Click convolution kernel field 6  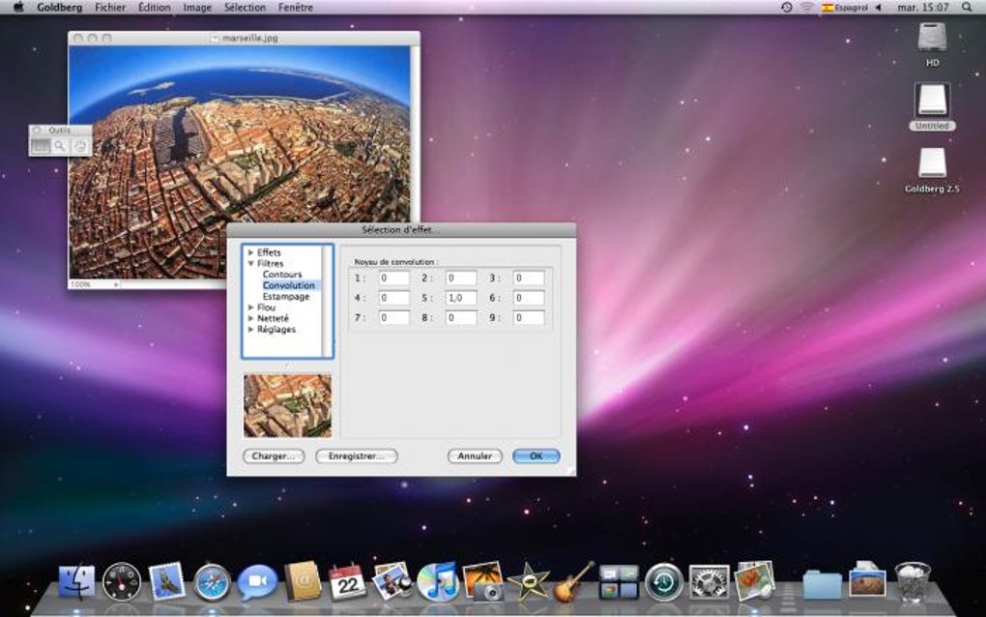click(529, 298)
